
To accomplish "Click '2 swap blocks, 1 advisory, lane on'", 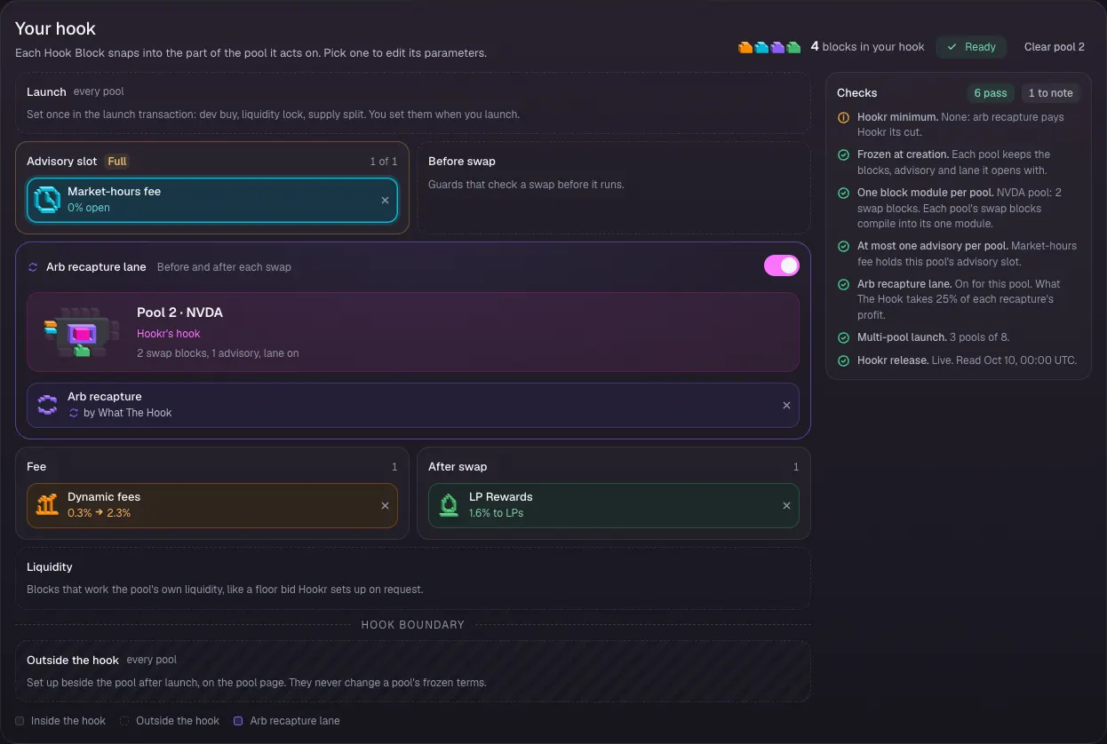I will tap(218, 353).
